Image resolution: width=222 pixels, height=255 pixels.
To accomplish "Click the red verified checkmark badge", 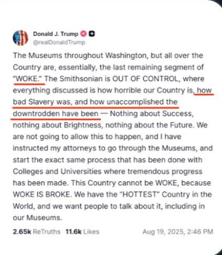I will click(83, 34).
